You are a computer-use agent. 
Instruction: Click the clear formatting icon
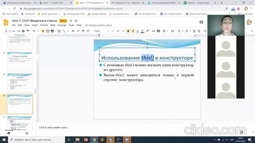(205, 31)
